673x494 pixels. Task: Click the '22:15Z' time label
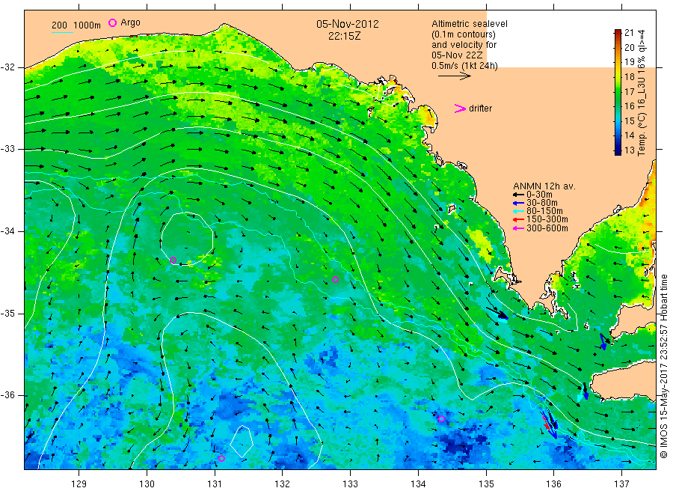pyautogui.click(x=344, y=36)
